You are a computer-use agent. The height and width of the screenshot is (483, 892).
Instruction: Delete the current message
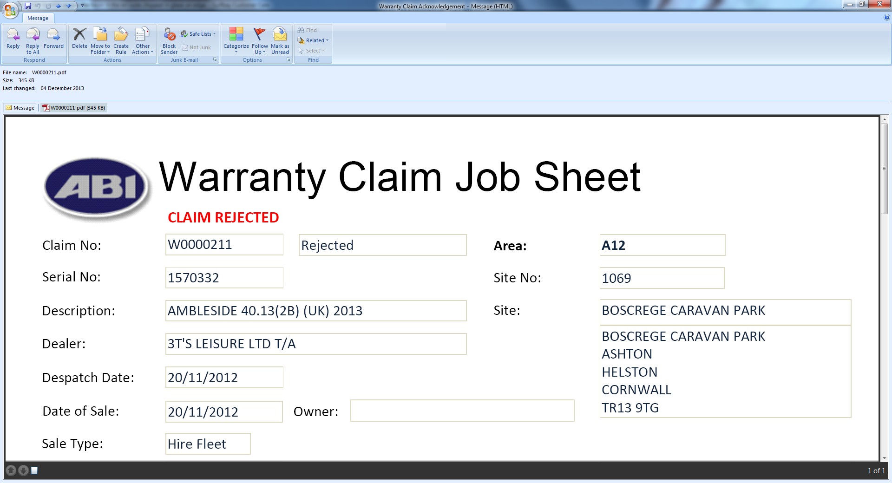click(x=79, y=39)
